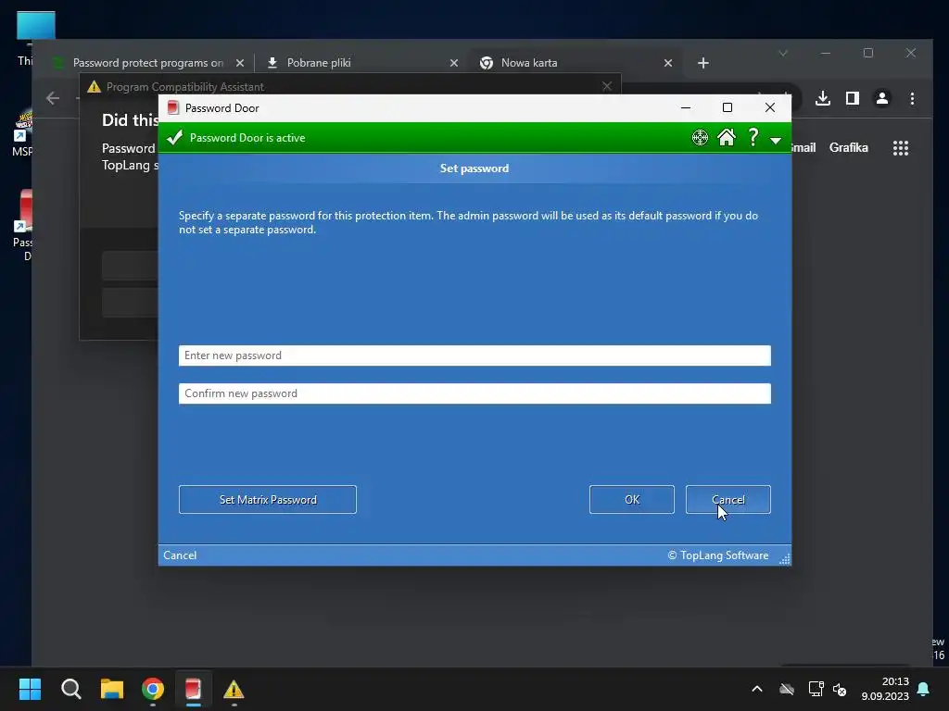Click the Set Matrix Password button

(x=268, y=499)
